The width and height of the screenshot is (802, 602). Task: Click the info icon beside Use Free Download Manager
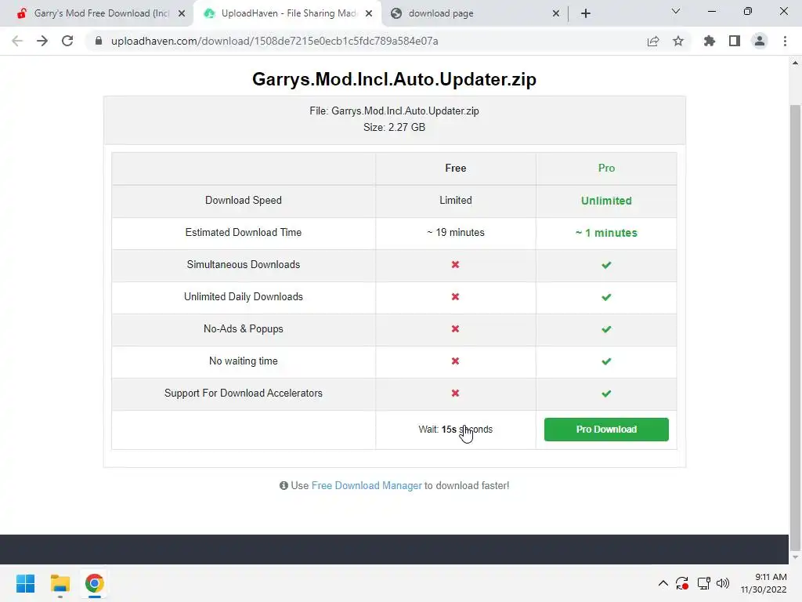[284, 485]
